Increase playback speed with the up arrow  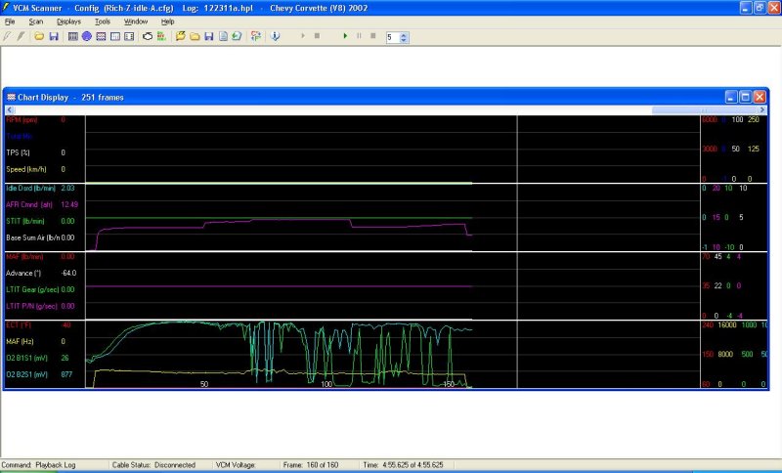(x=404, y=35)
